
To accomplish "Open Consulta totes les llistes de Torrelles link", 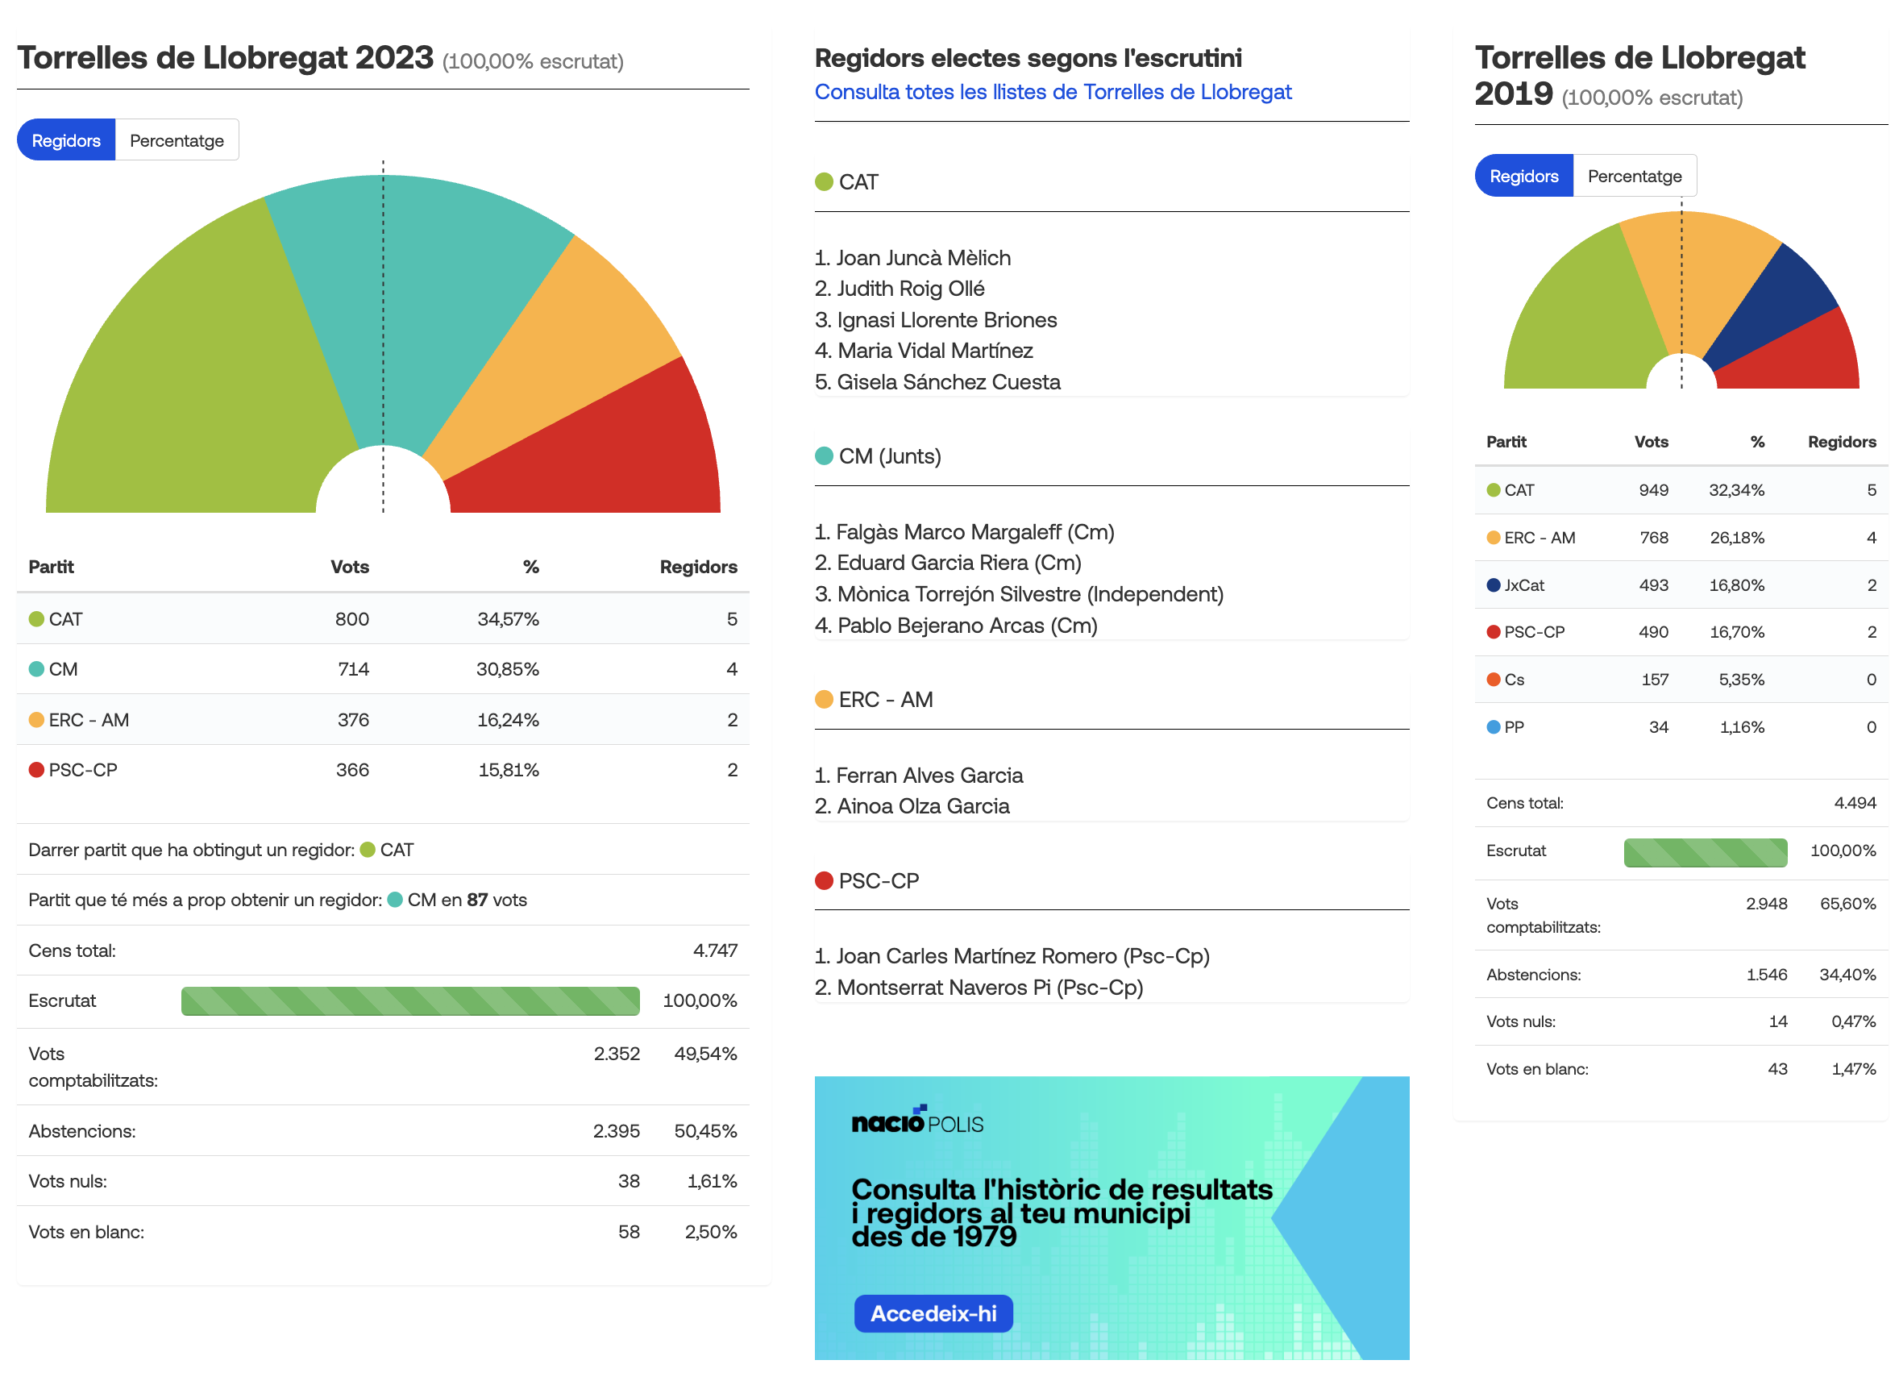I will click(1053, 92).
